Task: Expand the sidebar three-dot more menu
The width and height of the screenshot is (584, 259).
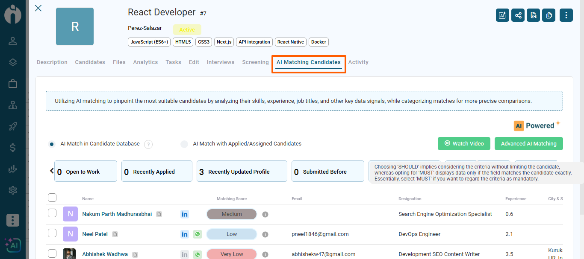Action: pos(13,220)
